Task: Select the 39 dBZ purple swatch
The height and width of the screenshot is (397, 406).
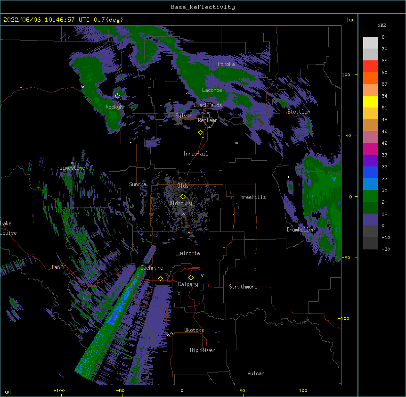Action: coord(370,160)
